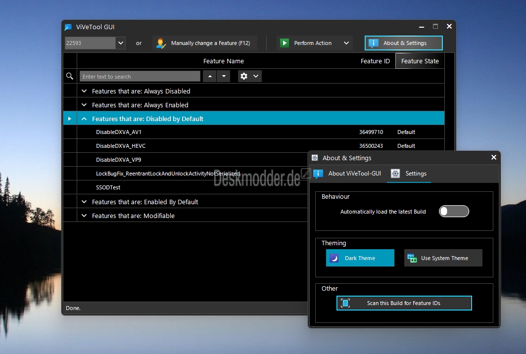Expand Features that are: Modifiable group
This screenshot has width=526, height=354.
[84, 216]
